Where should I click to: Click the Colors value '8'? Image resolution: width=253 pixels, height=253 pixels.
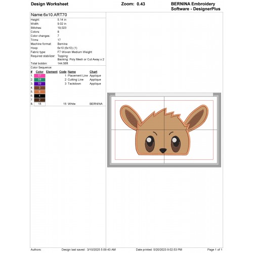[x=58, y=32]
